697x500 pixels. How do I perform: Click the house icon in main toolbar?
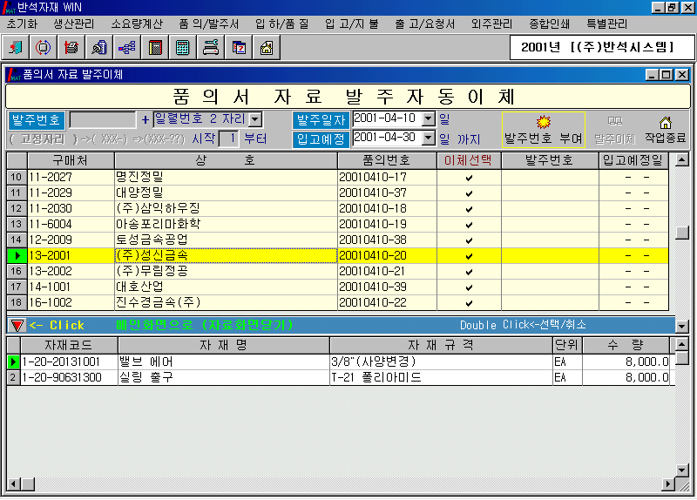pos(267,48)
